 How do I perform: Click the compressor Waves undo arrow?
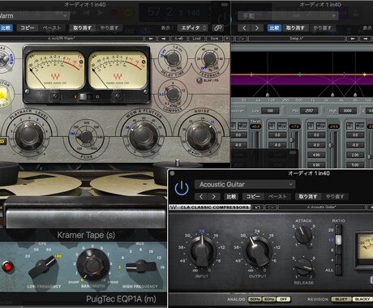257,207
